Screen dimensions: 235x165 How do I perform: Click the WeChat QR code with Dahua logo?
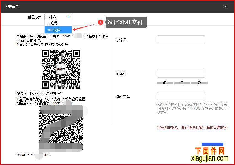click(61, 69)
